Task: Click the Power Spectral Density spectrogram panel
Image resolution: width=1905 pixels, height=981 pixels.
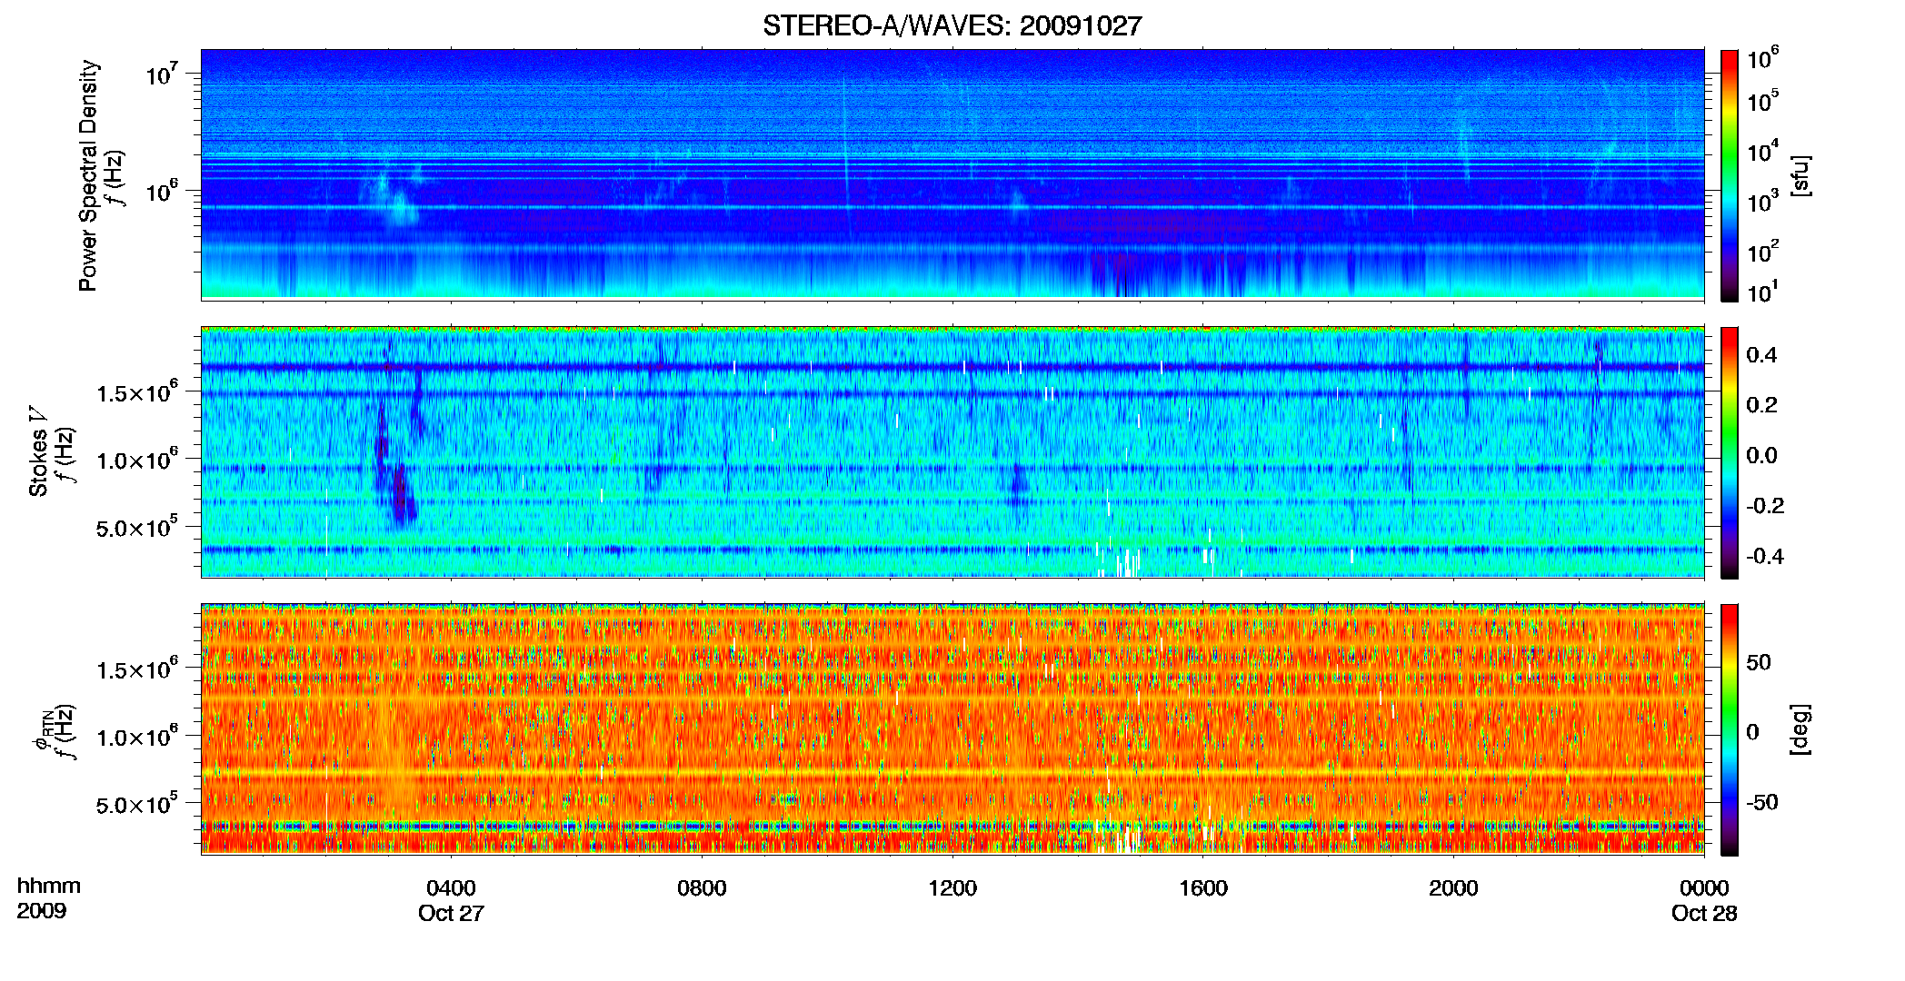Action: coord(952,173)
